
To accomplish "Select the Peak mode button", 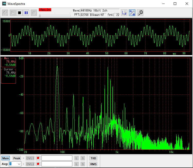I will click(x=17, y=158).
